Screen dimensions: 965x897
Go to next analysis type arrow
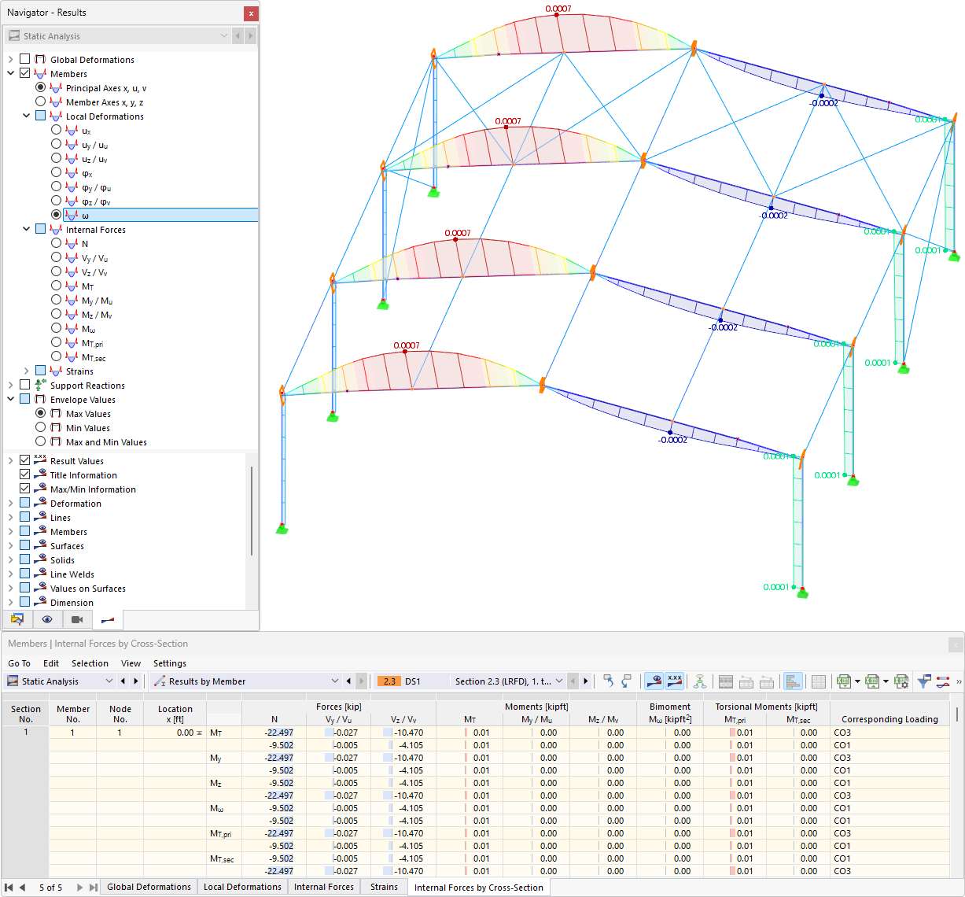click(x=136, y=681)
